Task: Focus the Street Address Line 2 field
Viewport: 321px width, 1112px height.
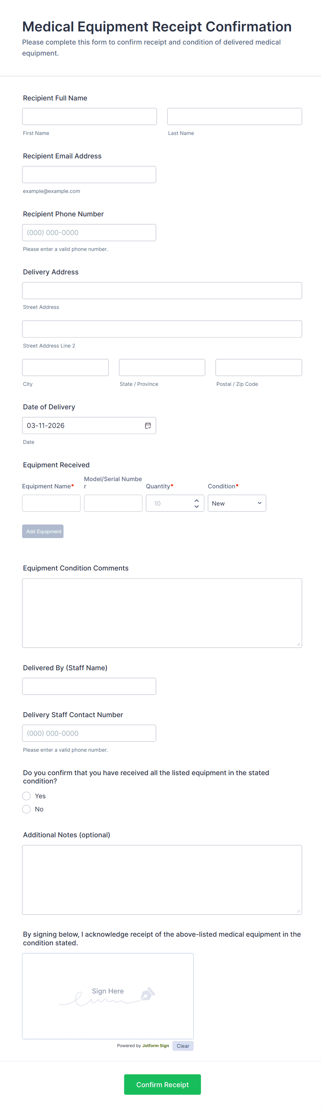Action: (x=162, y=329)
